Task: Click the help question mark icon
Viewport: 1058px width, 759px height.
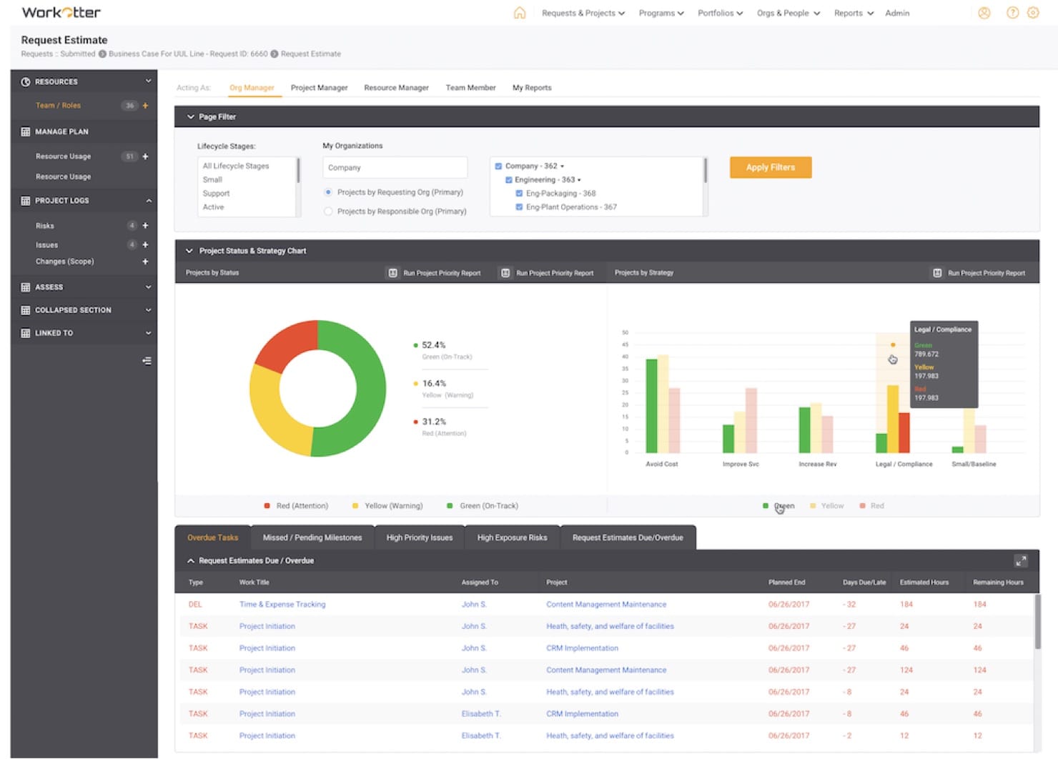Action: (x=1012, y=13)
